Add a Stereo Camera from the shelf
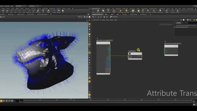 [x=167, y=11]
